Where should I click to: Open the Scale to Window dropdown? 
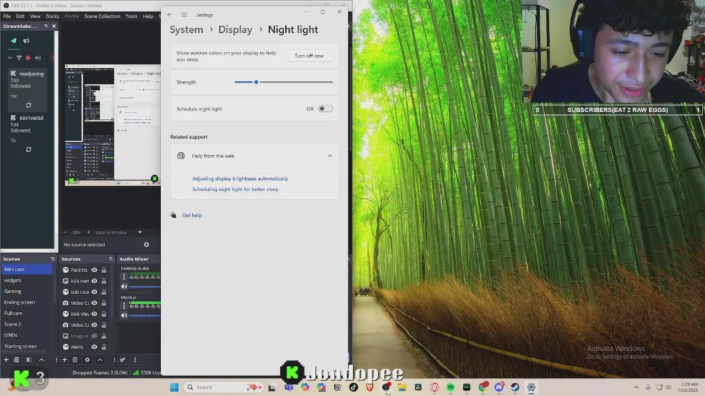140,233
